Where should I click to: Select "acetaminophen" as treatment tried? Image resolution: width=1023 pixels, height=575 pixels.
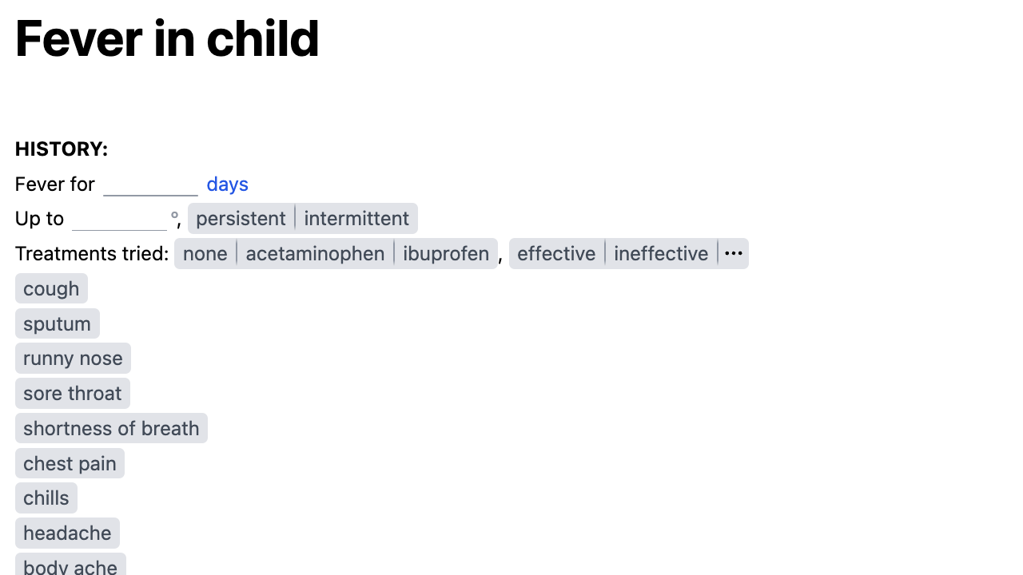[x=315, y=253]
